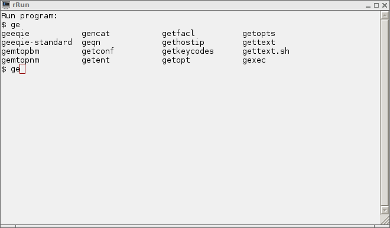Click the vertical scrollbar track
Image resolution: width=390 pixels, height=228 pixels.
385,113
